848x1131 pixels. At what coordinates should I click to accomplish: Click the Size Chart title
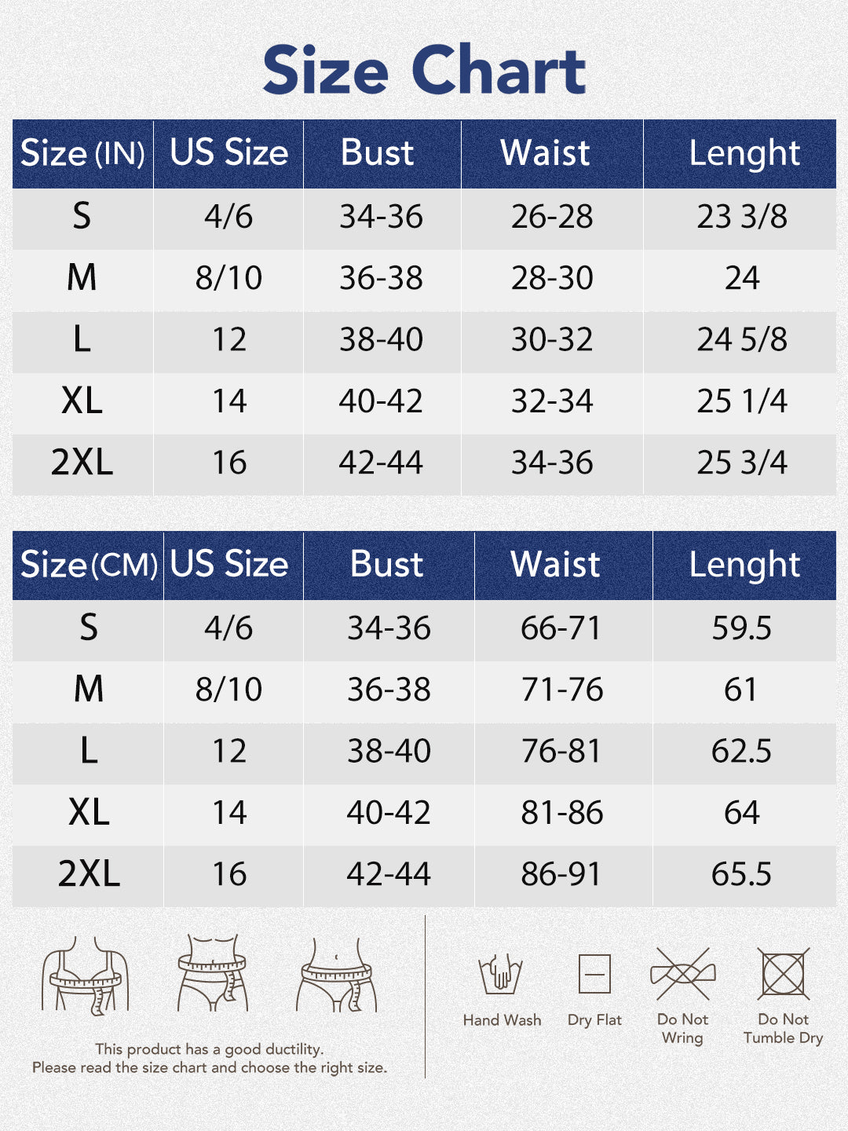pos(424,70)
